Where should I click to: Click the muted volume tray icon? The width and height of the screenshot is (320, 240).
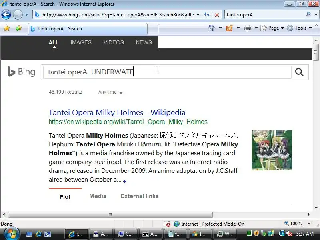tap(289, 234)
